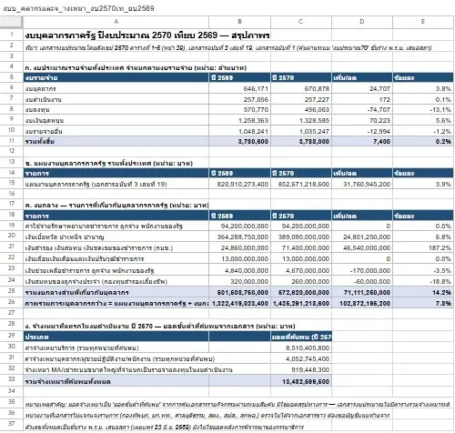Click cell with value '0.1%'
The width and height of the screenshot is (455, 433).
click(423, 99)
